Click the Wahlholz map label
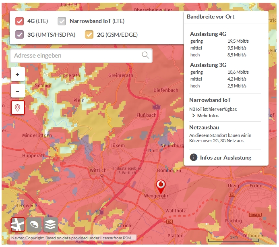Image resolution: width=279 pixels, height=247 pixels. 176,211
